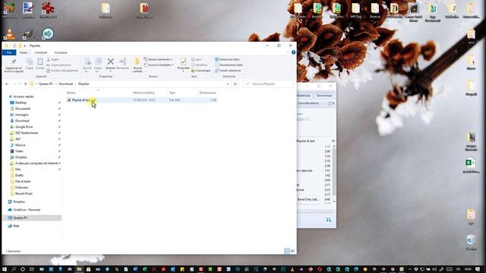Switch to the Home ribbon tab
Image resolution: width=486 pixels, height=273 pixels.
(x=24, y=52)
